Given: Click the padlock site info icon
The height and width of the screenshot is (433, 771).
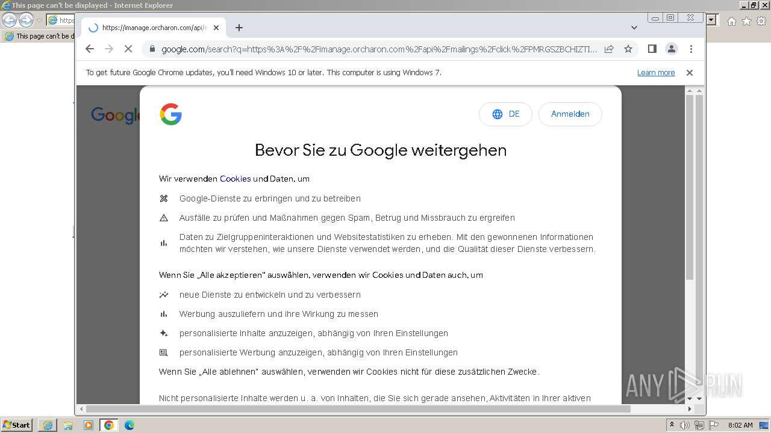Looking at the screenshot, I should coord(152,49).
